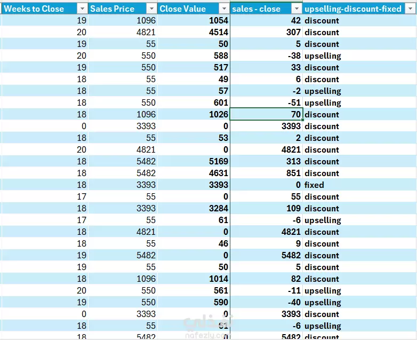417x340 pixels.
Task: Click the Sales Price cell in the 4514 row
Action: [123, 32]
